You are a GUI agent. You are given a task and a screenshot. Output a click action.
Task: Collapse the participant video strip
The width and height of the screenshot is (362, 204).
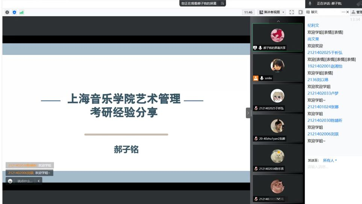[248, 113]
